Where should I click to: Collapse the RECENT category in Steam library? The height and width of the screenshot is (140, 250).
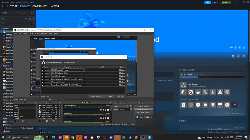click(x=2, y=28)
